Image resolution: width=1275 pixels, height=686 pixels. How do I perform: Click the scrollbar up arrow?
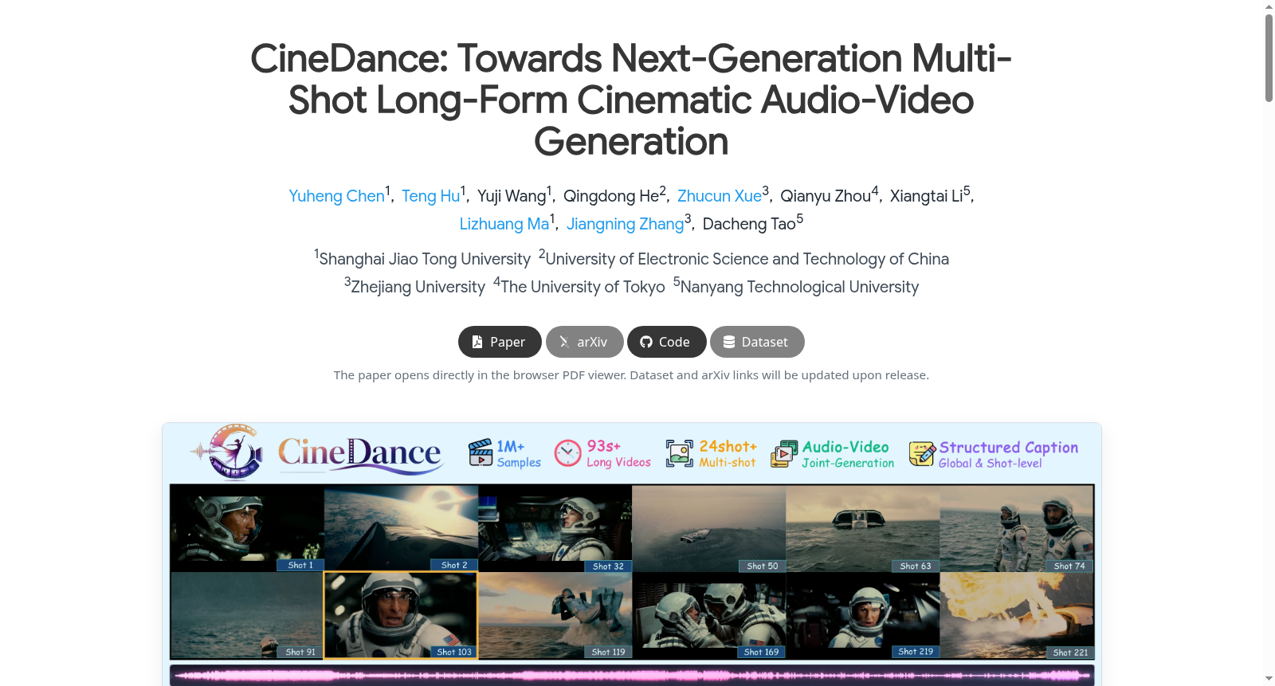pos(1269,6)
